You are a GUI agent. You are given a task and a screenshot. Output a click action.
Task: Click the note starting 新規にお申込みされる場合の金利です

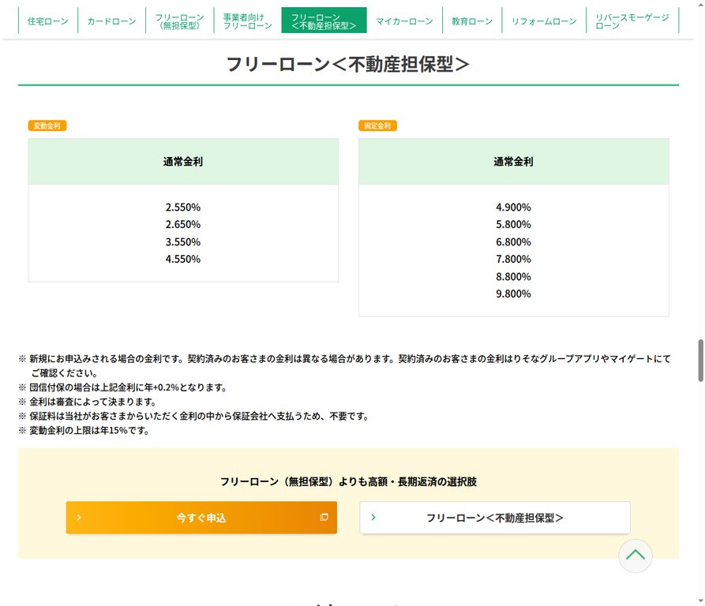pyautogui.click(x=345, y=365)
